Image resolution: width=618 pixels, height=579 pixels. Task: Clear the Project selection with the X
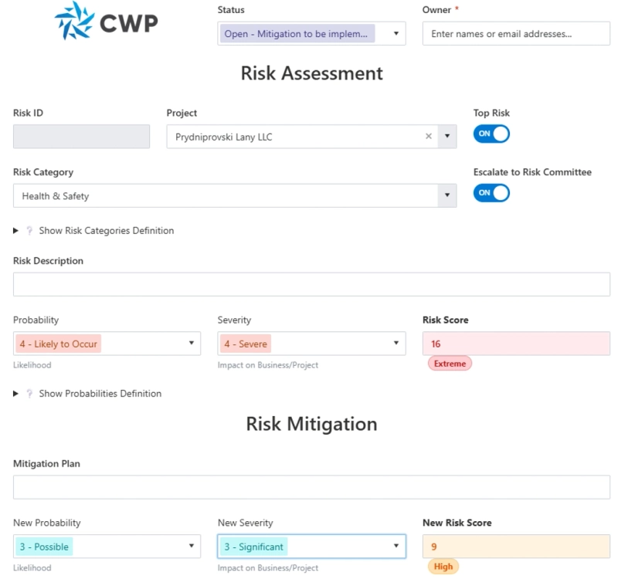[429, 137]
